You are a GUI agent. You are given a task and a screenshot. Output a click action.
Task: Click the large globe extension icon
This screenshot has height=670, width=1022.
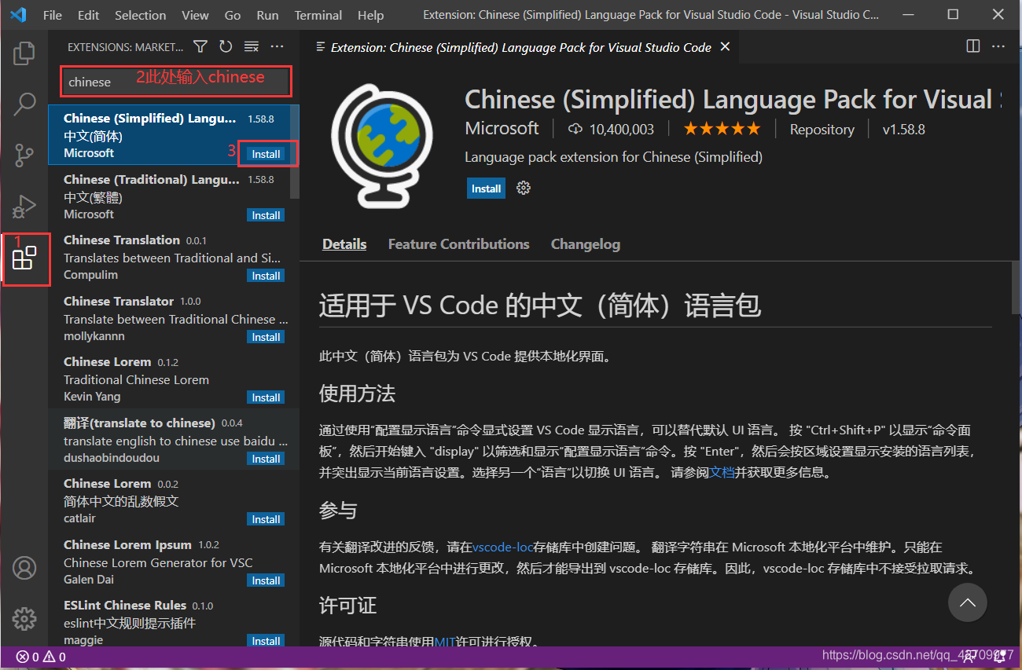(383, 145)
